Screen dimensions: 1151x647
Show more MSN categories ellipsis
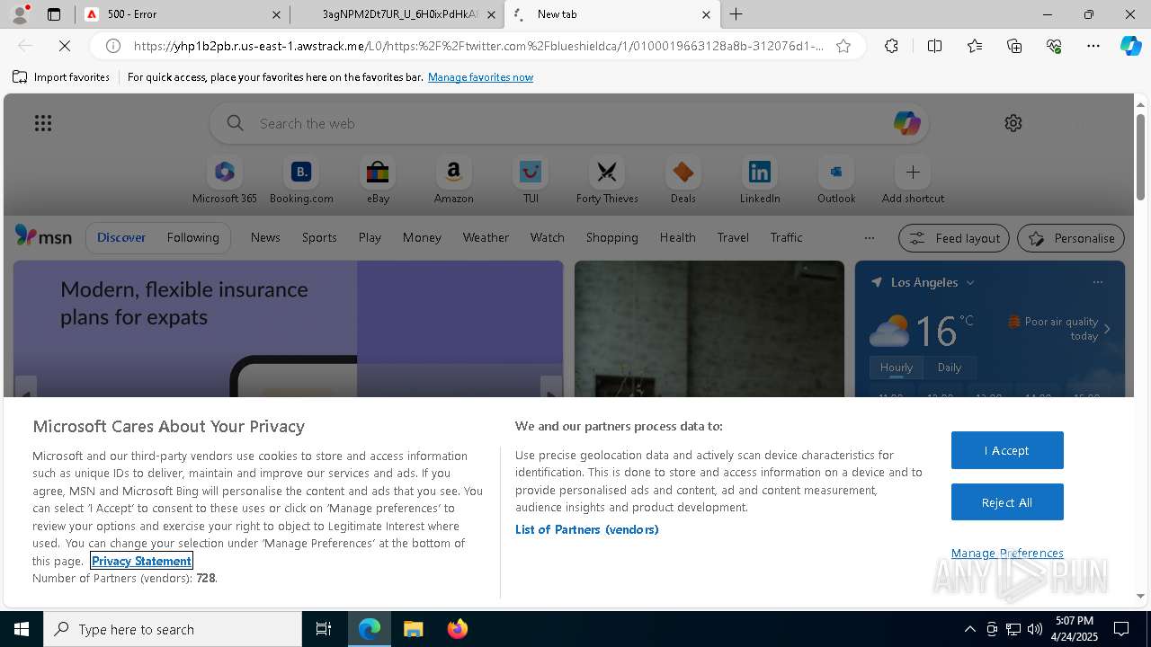[869, 238]
